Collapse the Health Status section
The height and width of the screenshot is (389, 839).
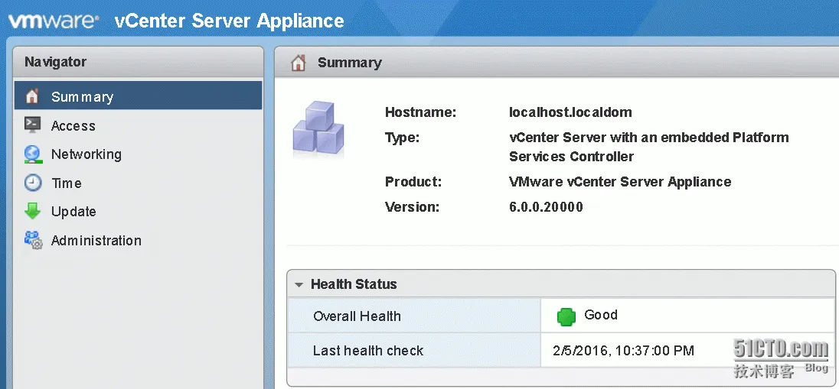click(x=299, y=285)
